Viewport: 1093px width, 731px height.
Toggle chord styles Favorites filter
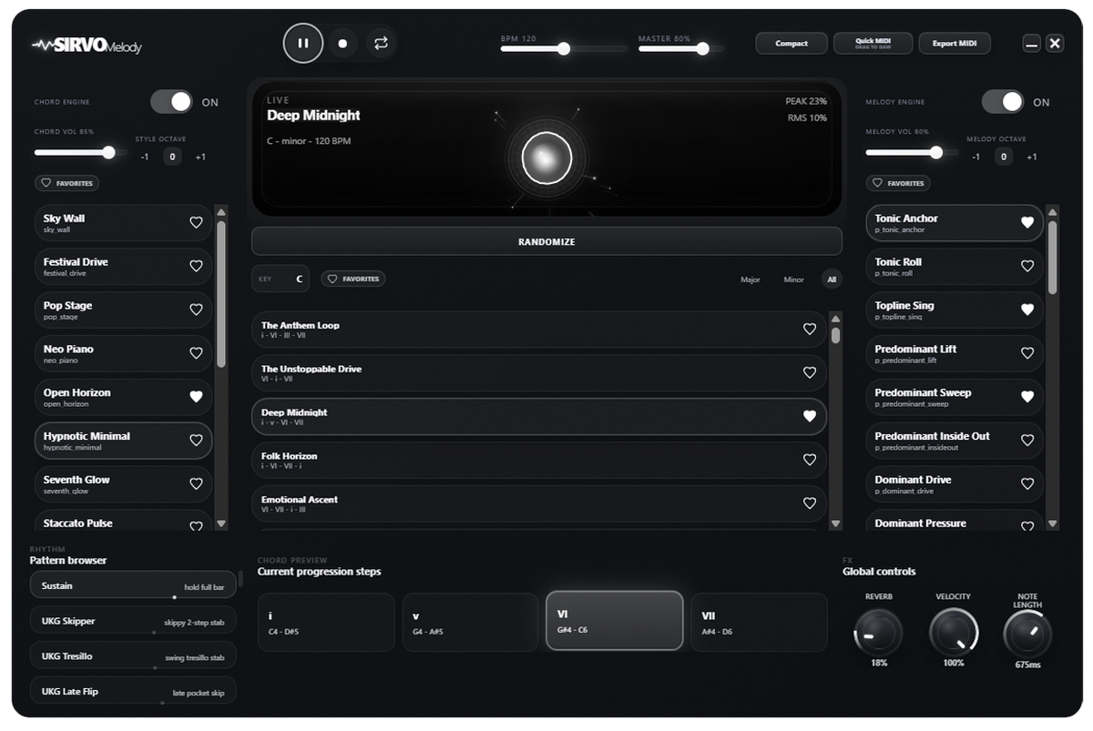[x=66, y=183]
